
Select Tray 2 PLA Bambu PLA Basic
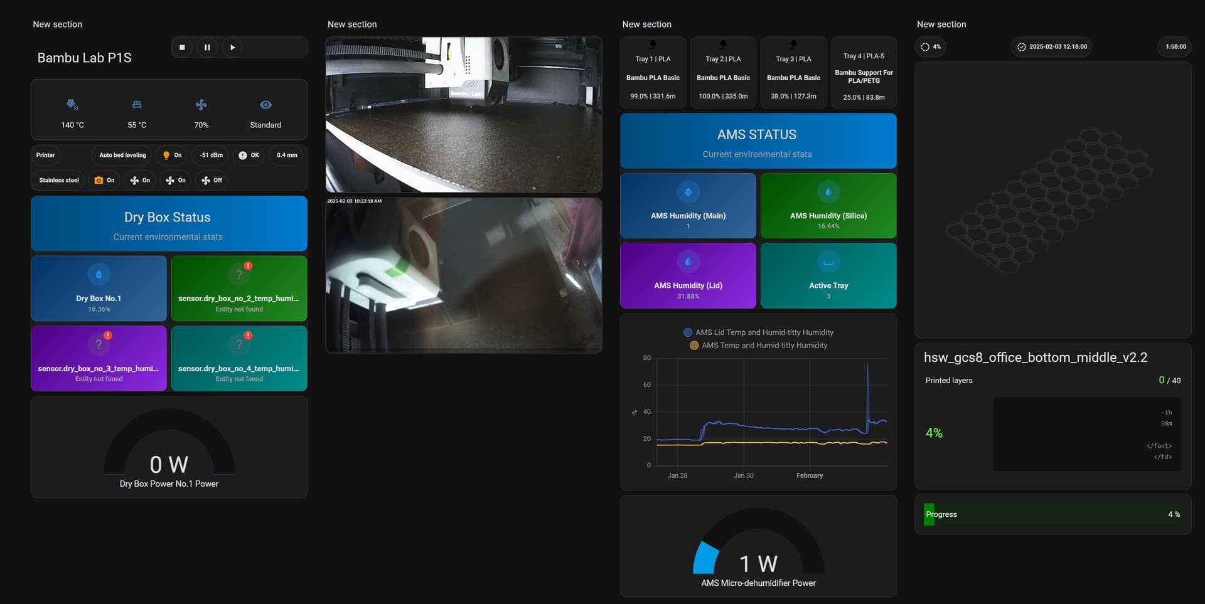pos(723,72)
